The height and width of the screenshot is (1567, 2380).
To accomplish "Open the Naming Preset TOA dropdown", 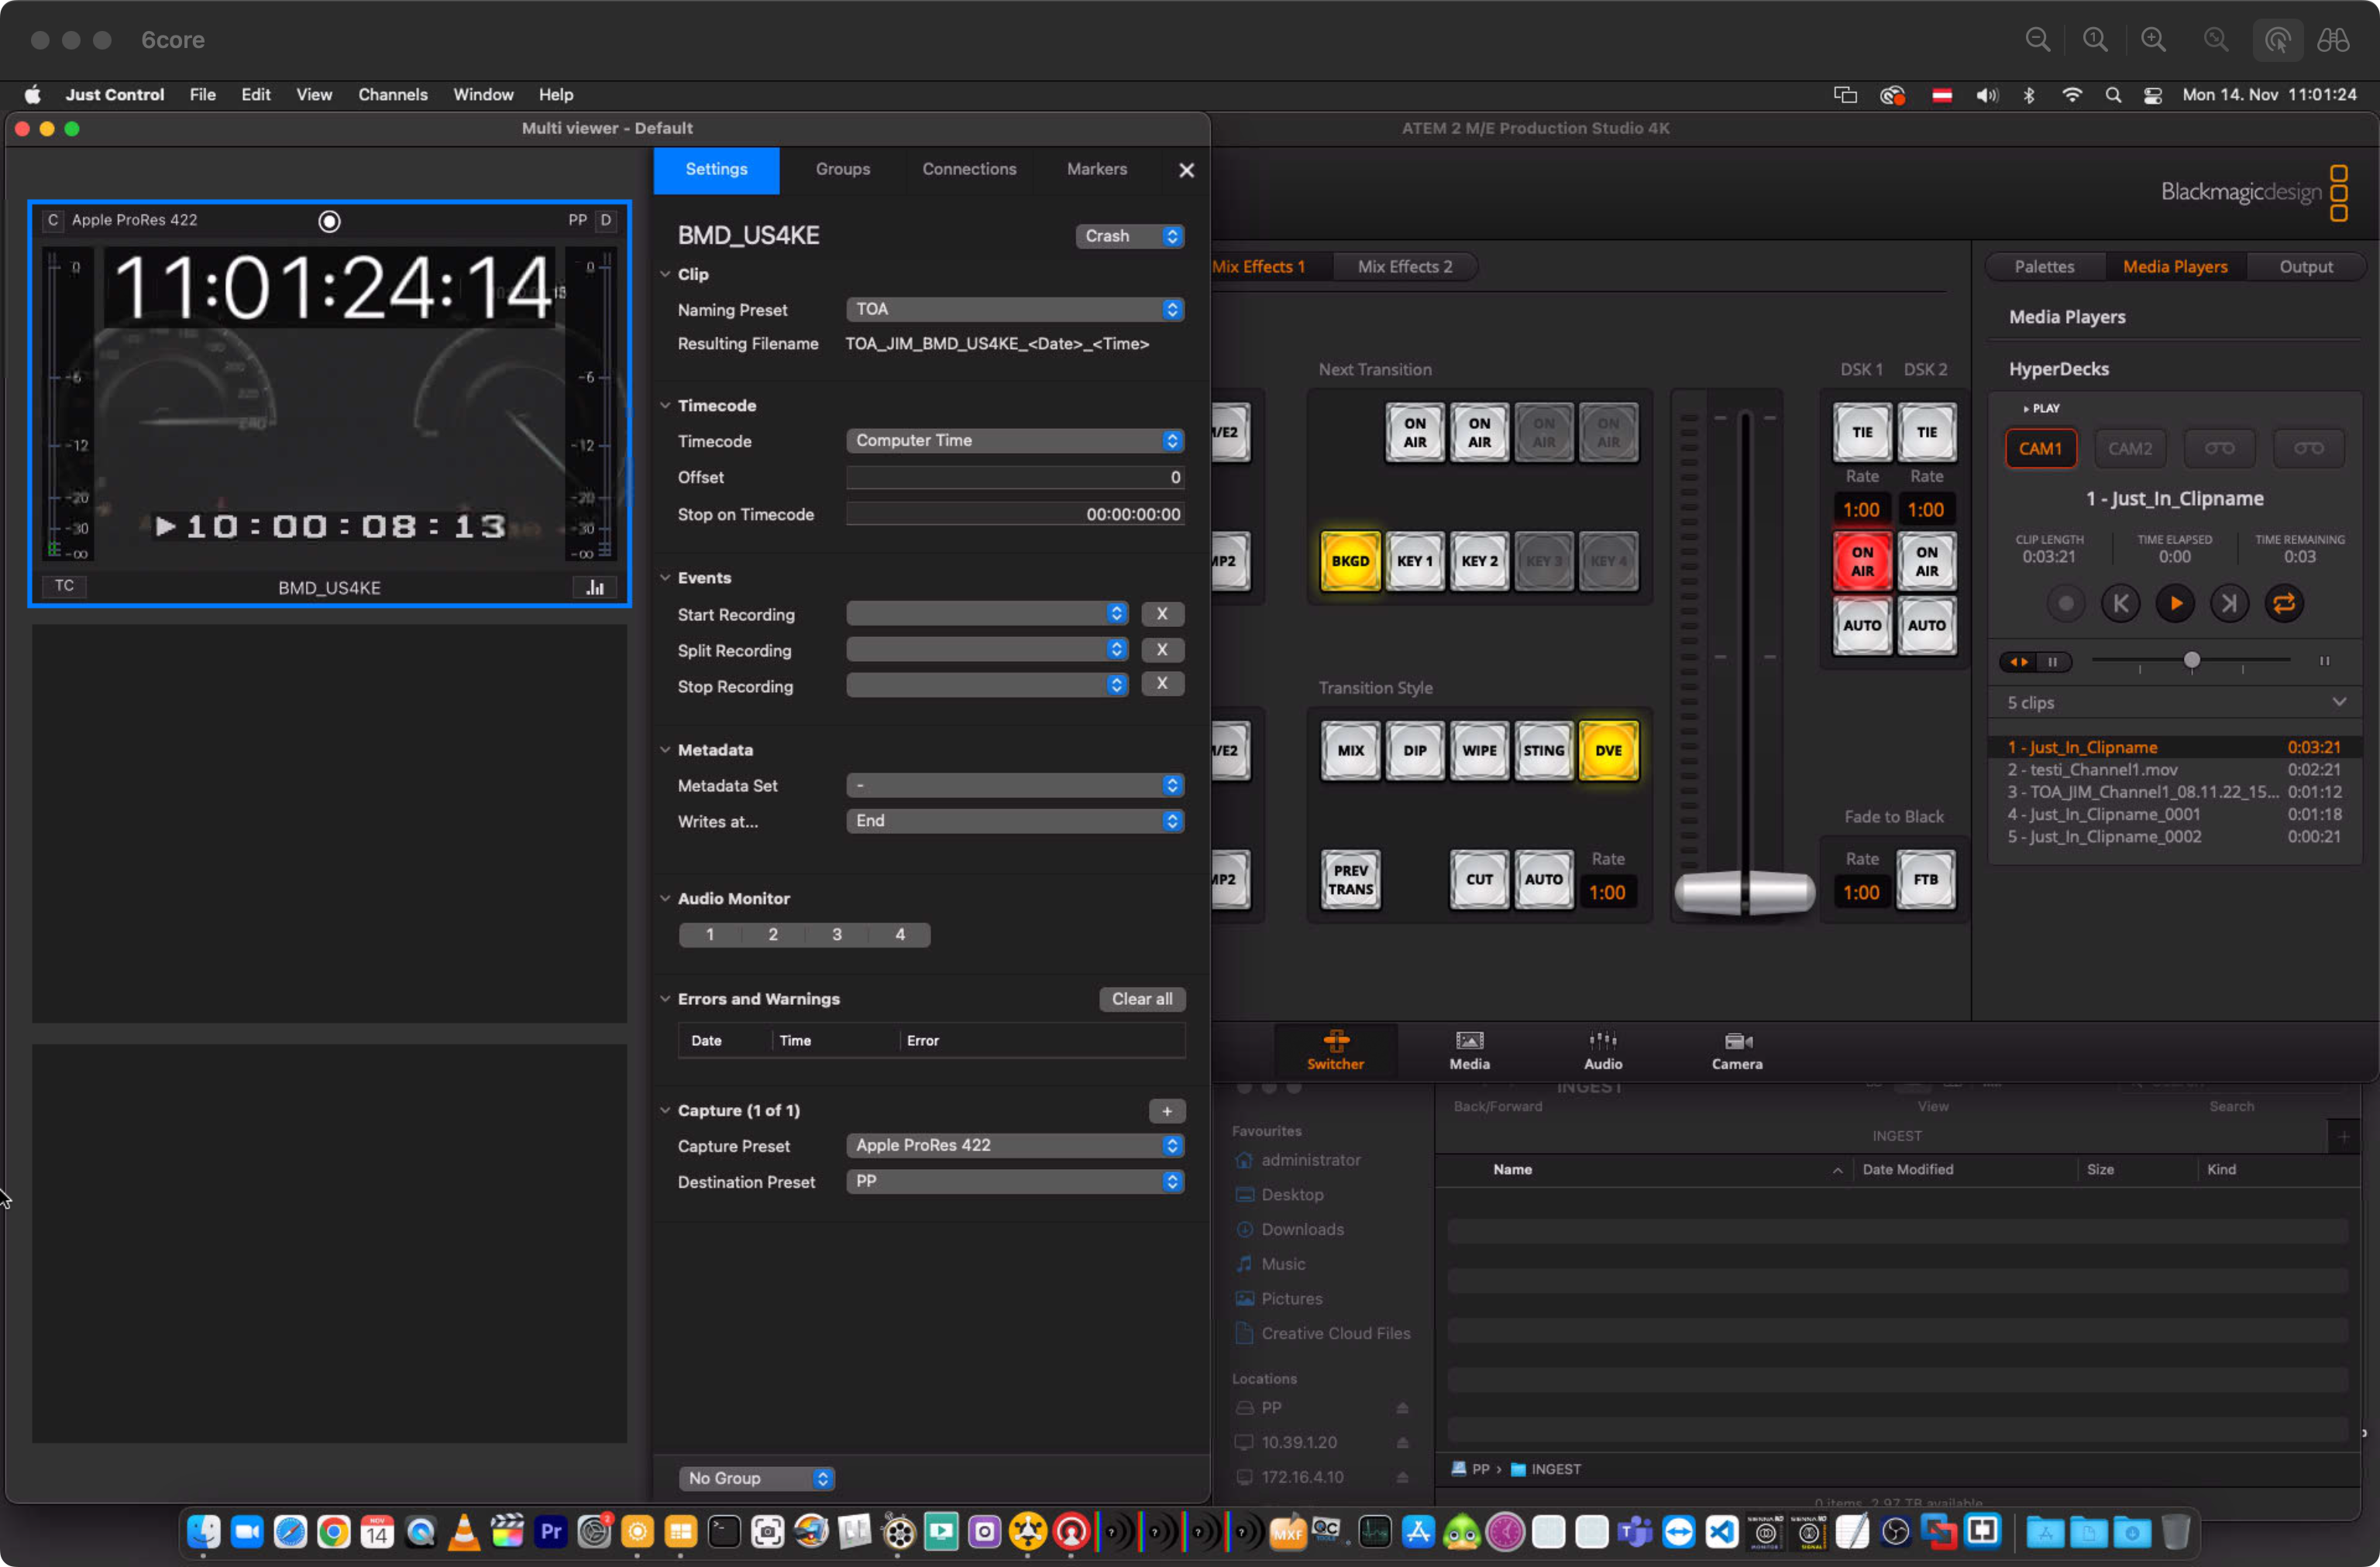I will (1015, 310).
